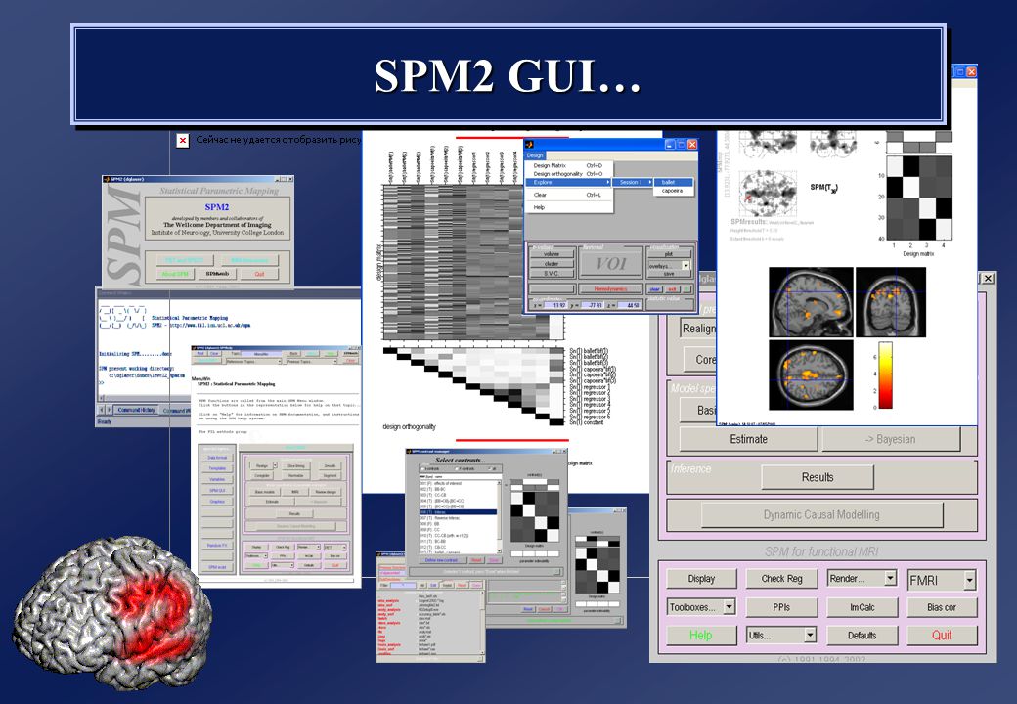Viewport: 1017px width, 704px height.
Task: Click the red Quit button
Action: tap(942, 636)
